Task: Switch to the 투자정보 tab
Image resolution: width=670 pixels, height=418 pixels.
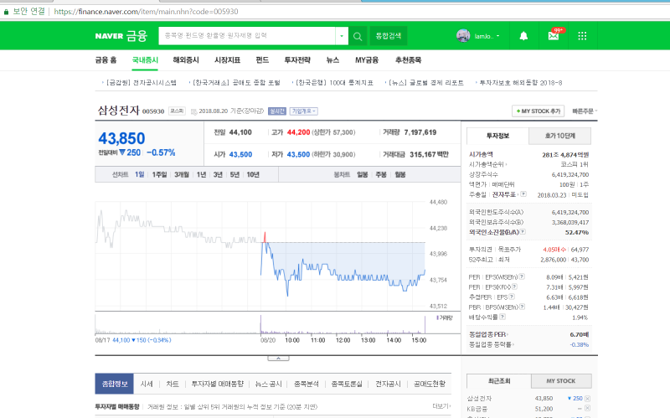Action: click(x=497, y=136)
